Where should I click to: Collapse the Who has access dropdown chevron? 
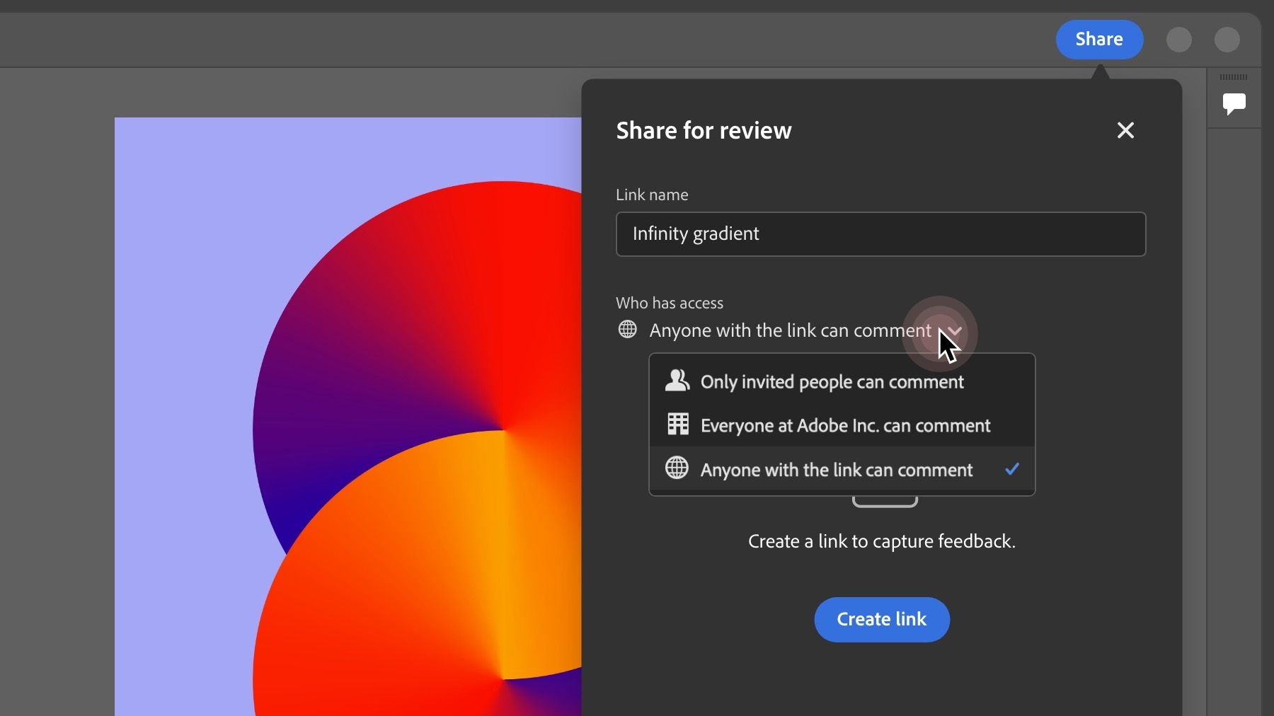[955, 330]
